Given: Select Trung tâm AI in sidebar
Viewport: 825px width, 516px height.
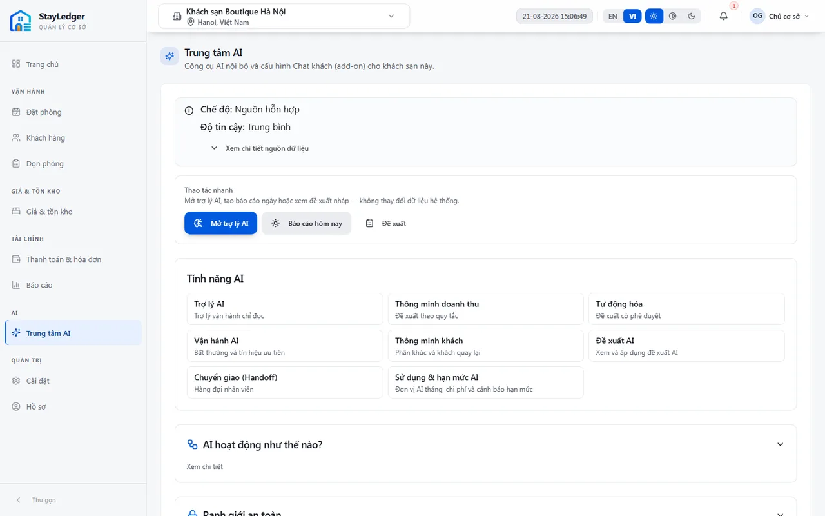Looking at the screenshot, I should (x=73, y=333).
